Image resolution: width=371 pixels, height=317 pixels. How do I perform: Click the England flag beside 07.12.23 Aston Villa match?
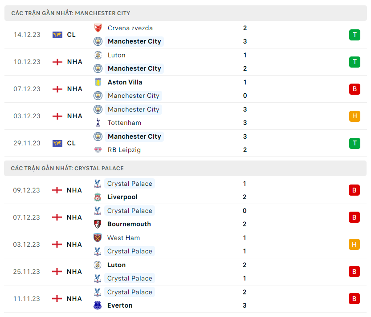click(x=57, y=89)
